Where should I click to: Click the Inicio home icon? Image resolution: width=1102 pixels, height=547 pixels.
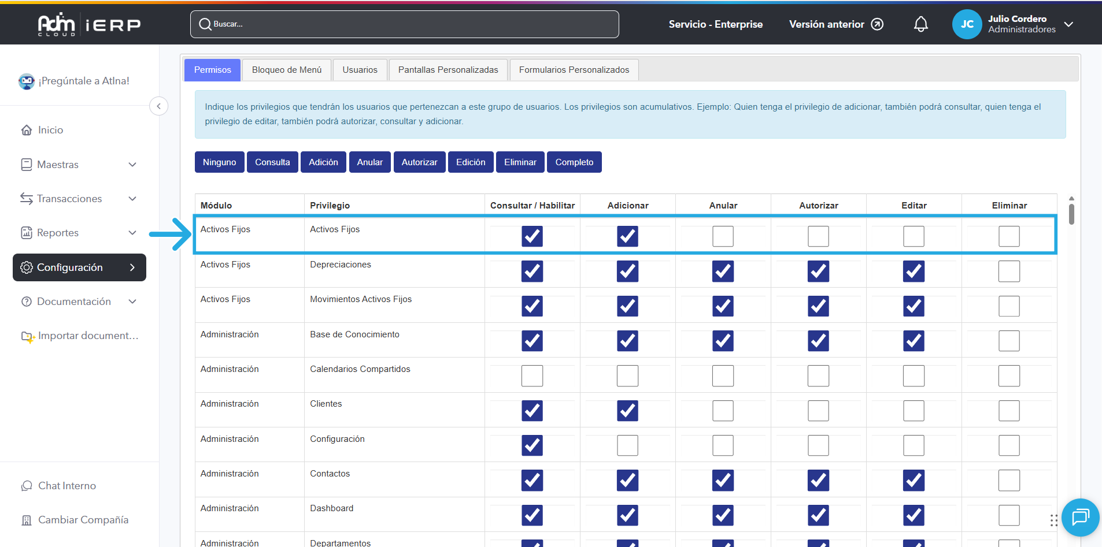(x=27, y=130)
